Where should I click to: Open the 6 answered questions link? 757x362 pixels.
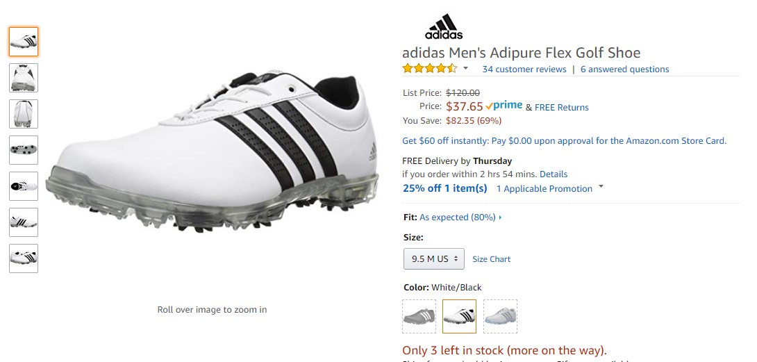pos(624,69)
